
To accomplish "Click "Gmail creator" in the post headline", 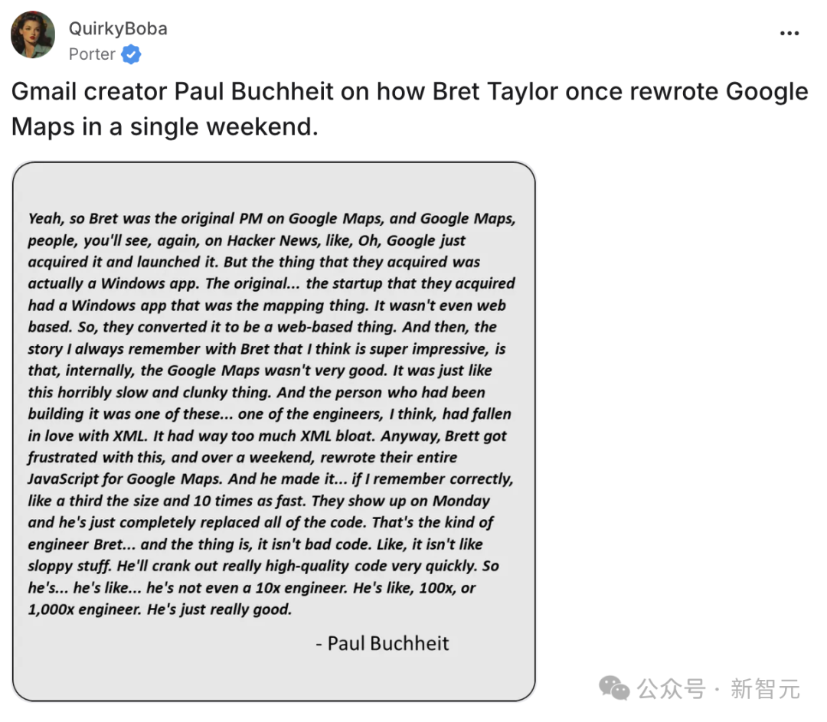I will point(89,92).
